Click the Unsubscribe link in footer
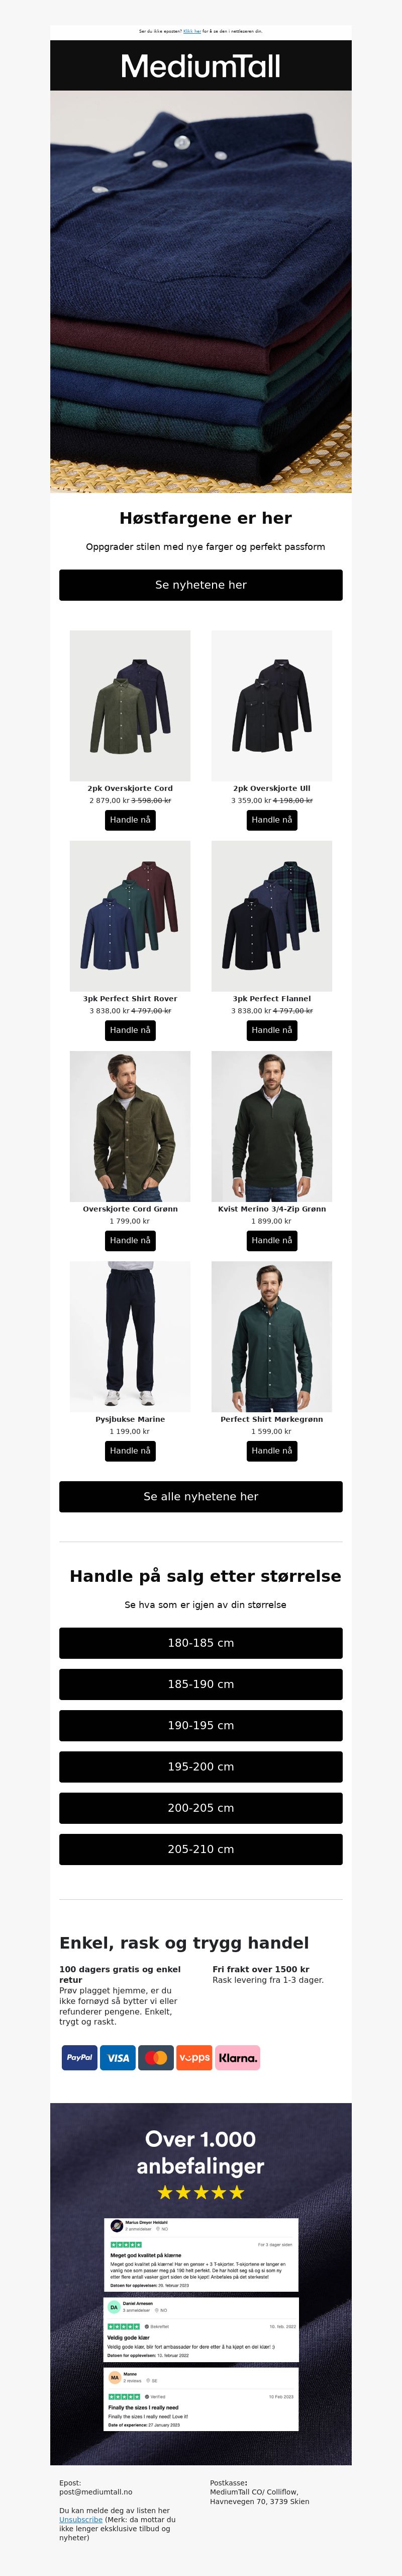402x2576 pixels. point(80,2519)
